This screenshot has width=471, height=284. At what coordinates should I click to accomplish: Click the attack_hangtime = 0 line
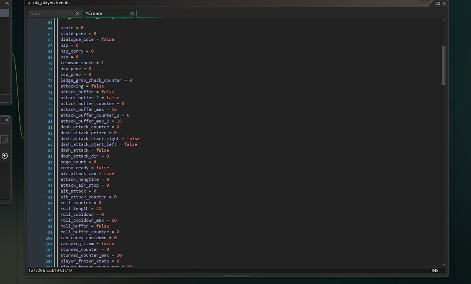coord(85,179)
